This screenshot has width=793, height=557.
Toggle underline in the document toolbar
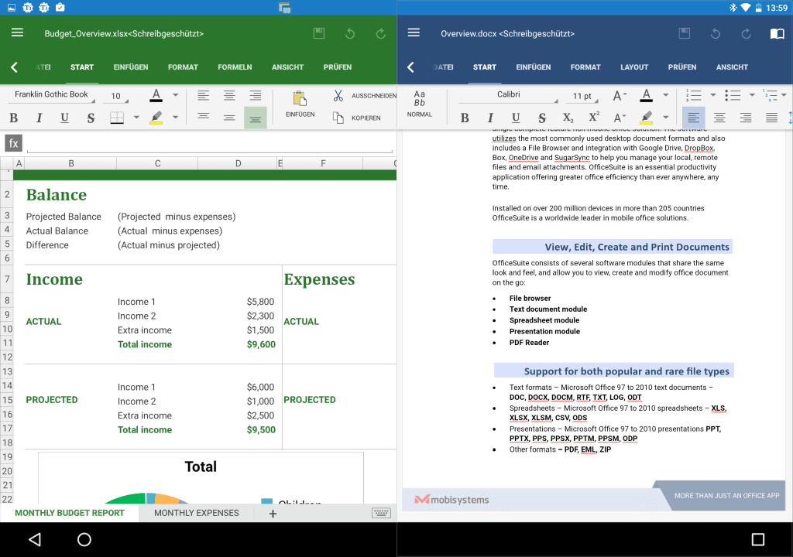coord(516,118)
